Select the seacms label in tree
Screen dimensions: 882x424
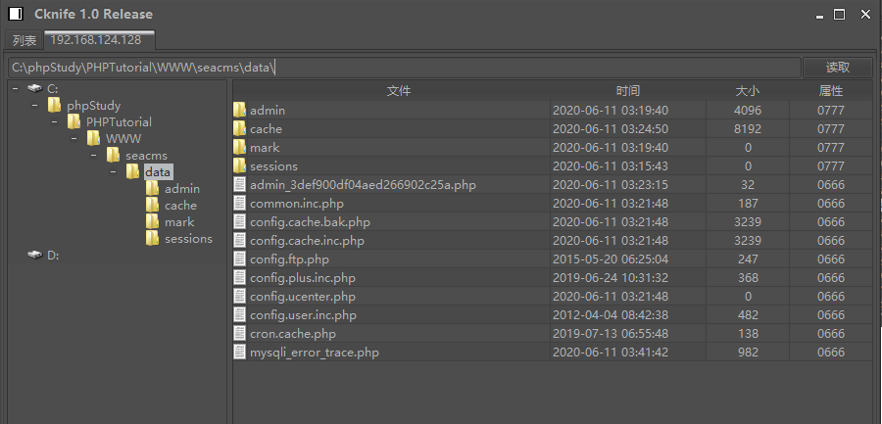point(146,155)
